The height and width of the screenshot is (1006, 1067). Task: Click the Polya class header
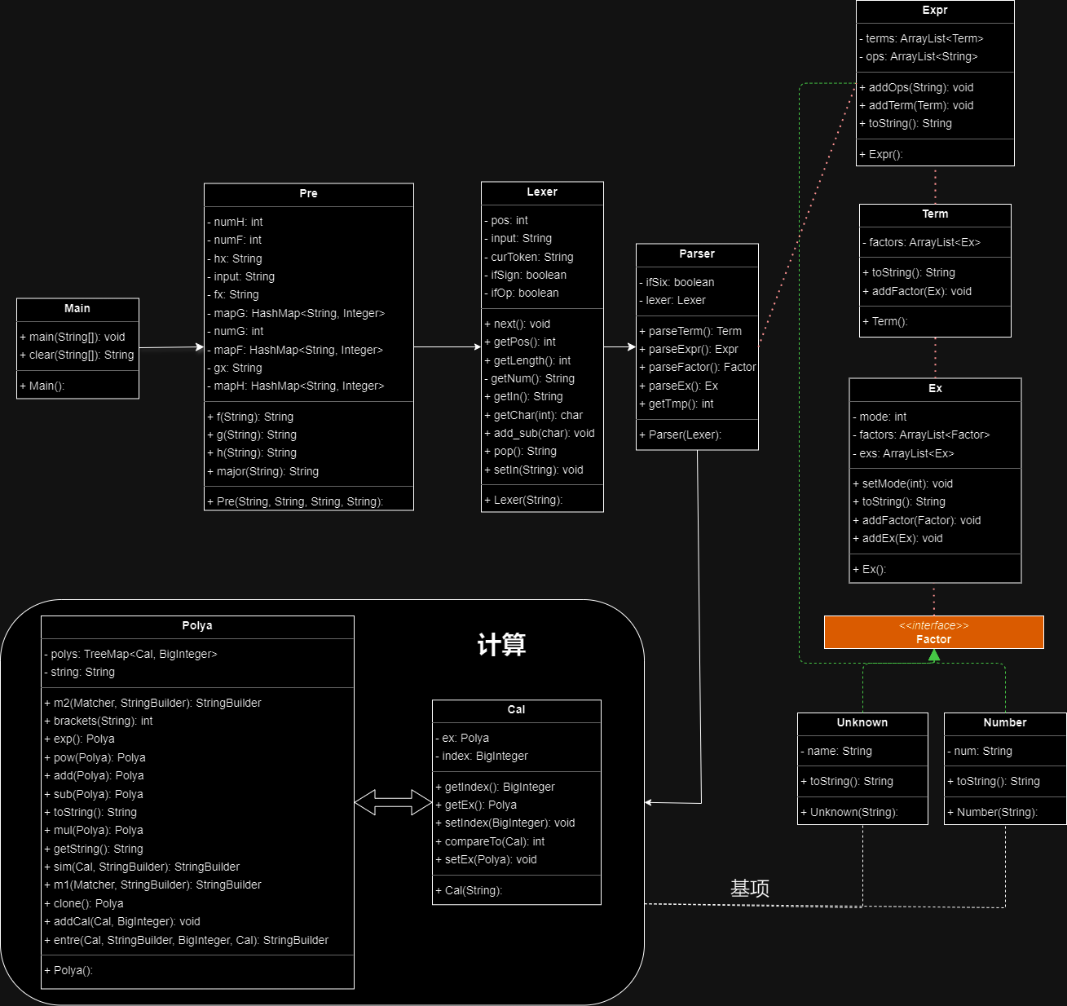(x=197, y=626)
